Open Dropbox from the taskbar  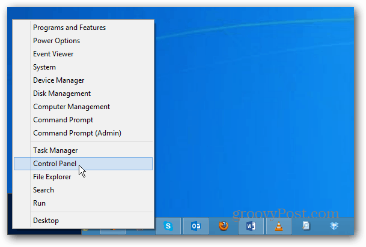point(334,226)
